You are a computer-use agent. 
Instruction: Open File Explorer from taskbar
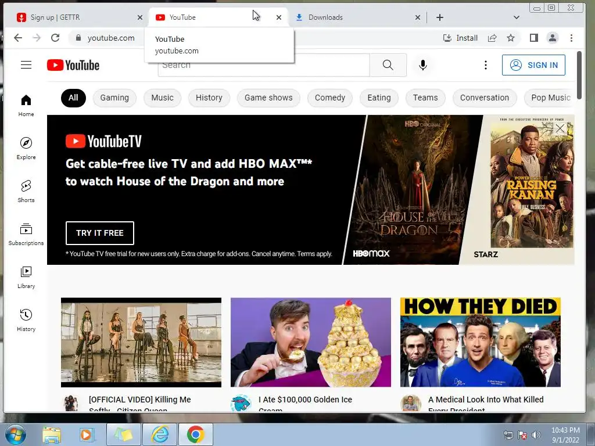pos(52,434)
